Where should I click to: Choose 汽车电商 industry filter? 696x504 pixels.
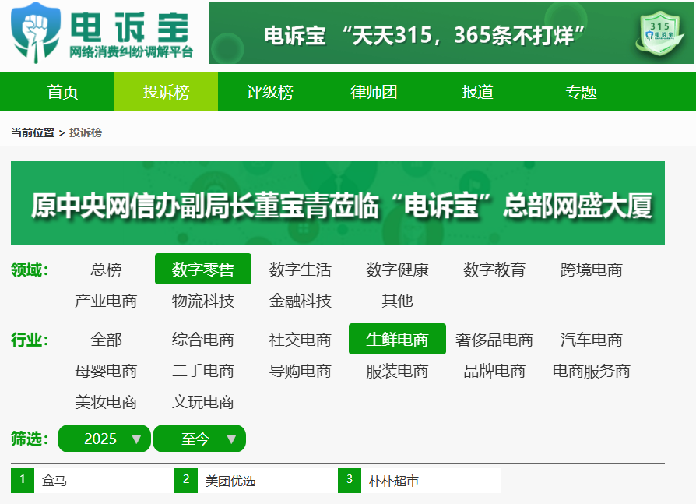pyautogui.click(x=591, y=340)
